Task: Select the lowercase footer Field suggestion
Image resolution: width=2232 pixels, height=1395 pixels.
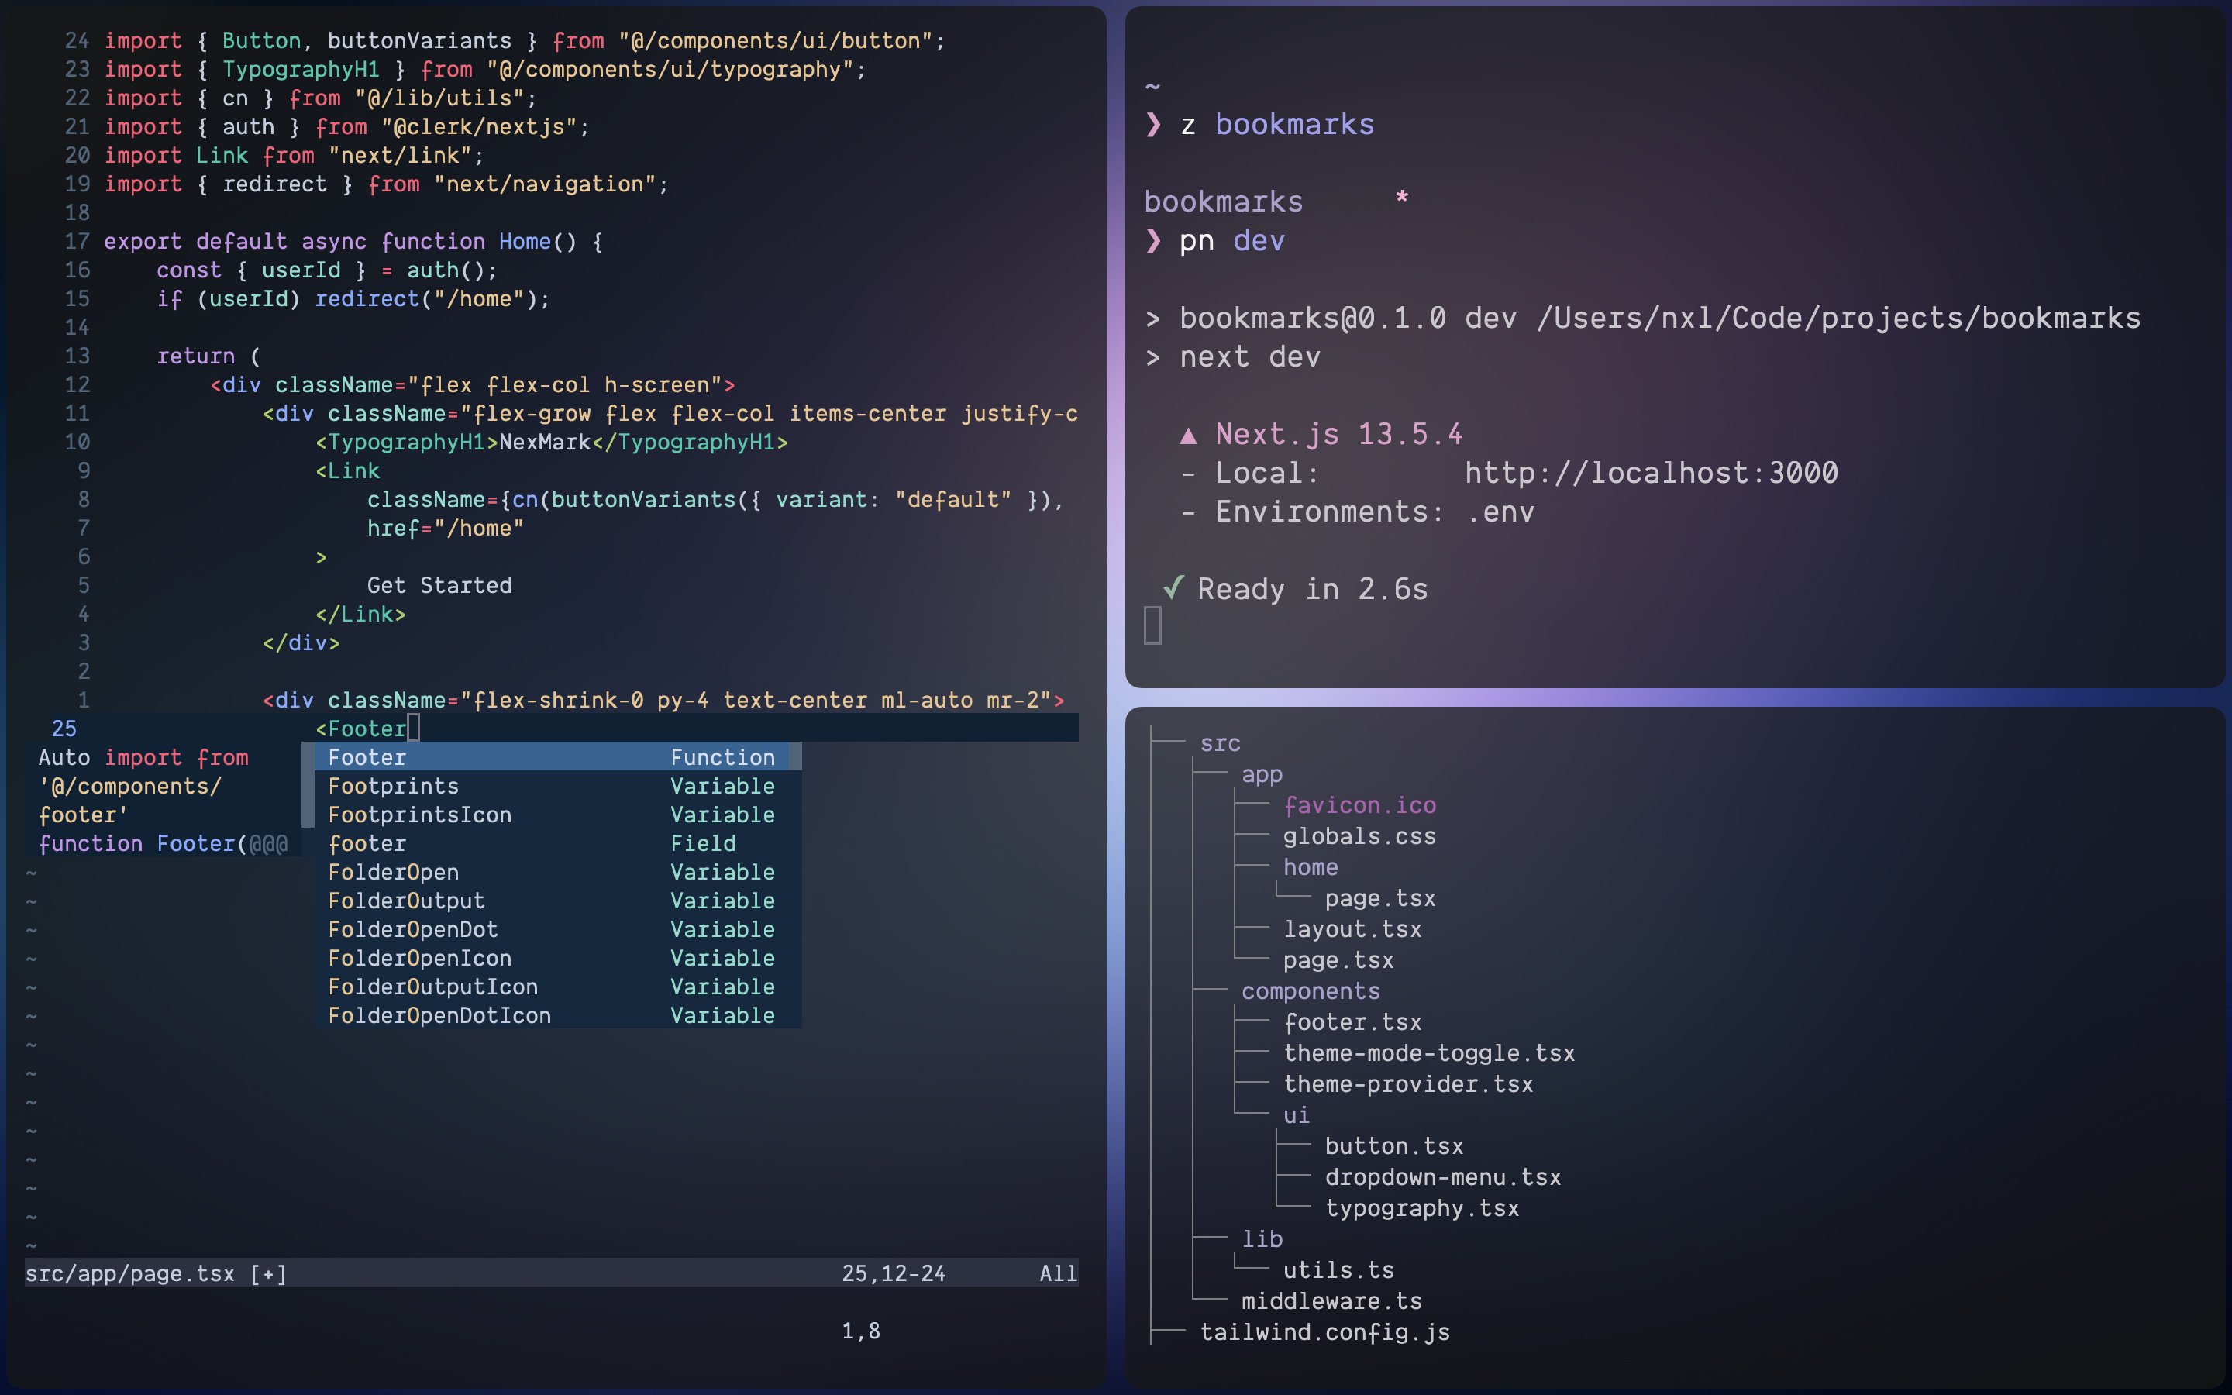Action: click(x=367, y=843)
